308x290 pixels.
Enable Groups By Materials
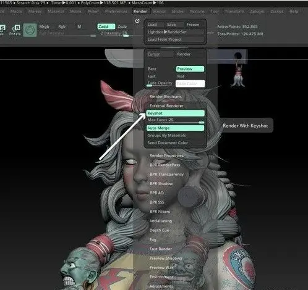tap(176, 135)
